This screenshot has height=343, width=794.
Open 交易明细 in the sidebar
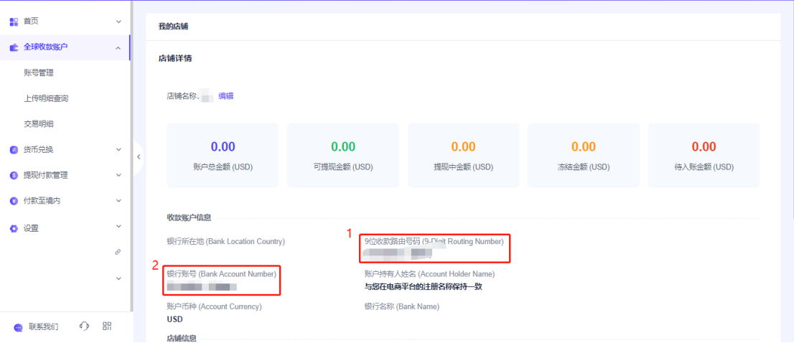[x=39, y=124]
